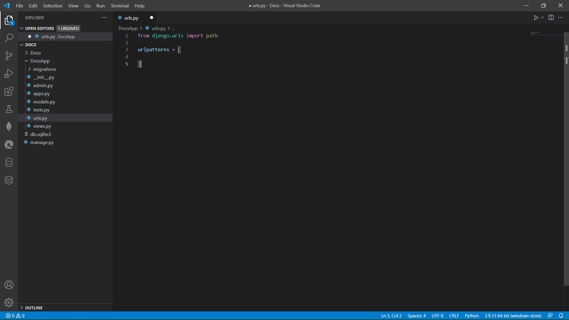Open the Search view in activity bar
The width and height of the screenshot is (569, 320).
point(9,38)
